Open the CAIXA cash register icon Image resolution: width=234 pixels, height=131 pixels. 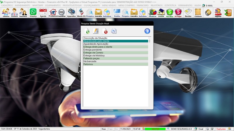pyautogui.click(x=161, y=13)
